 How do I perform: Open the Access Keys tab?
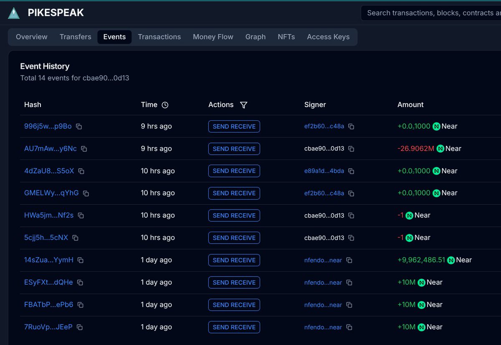coord(328,37)
